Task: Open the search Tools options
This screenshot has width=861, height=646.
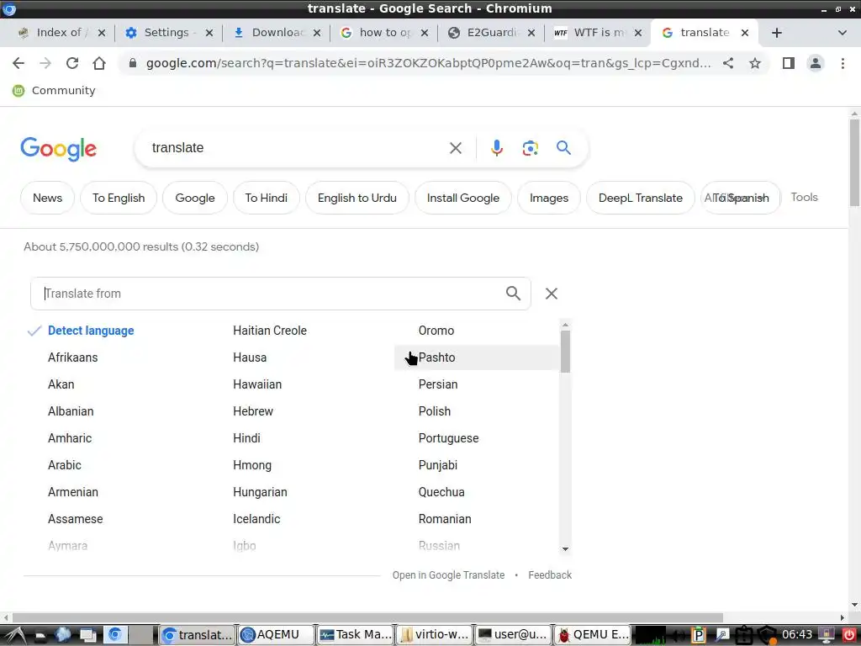Action: tap(804, 197)
